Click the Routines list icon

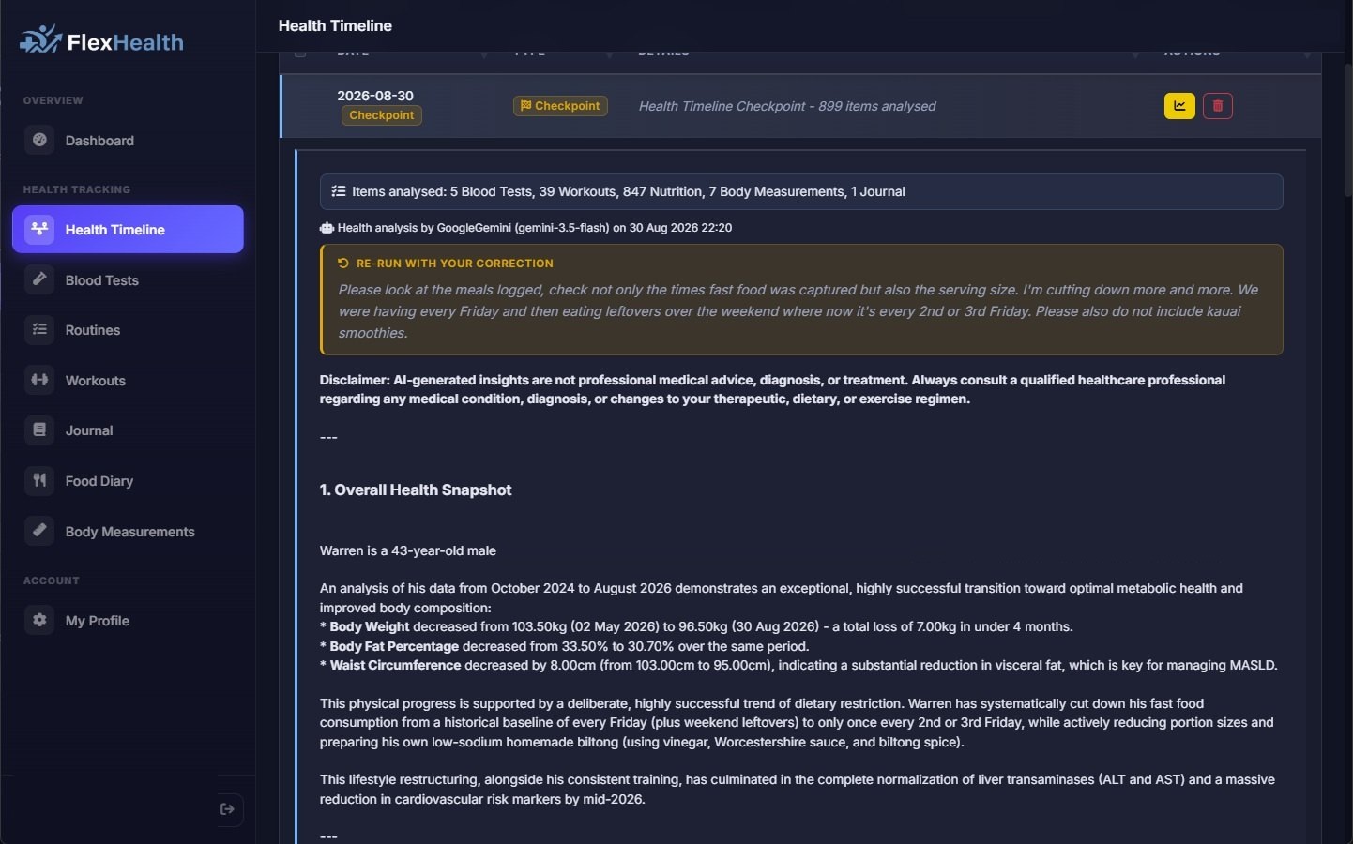pyautogui.click(x=39, y=329)
